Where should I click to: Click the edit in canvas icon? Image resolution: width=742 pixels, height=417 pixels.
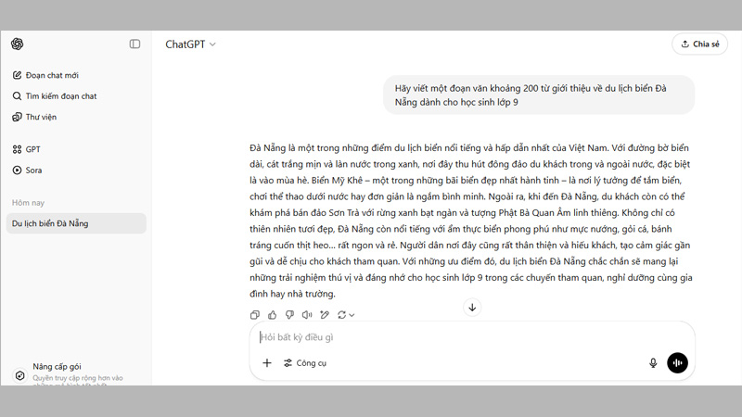(325, 315)
